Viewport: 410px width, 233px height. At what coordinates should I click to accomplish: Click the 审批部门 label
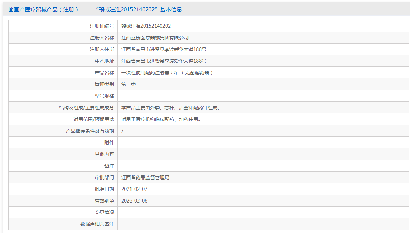point(104,178)
